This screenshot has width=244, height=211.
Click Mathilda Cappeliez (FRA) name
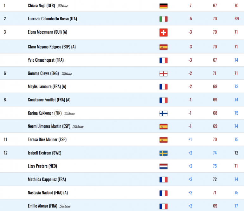pos(47,179)
